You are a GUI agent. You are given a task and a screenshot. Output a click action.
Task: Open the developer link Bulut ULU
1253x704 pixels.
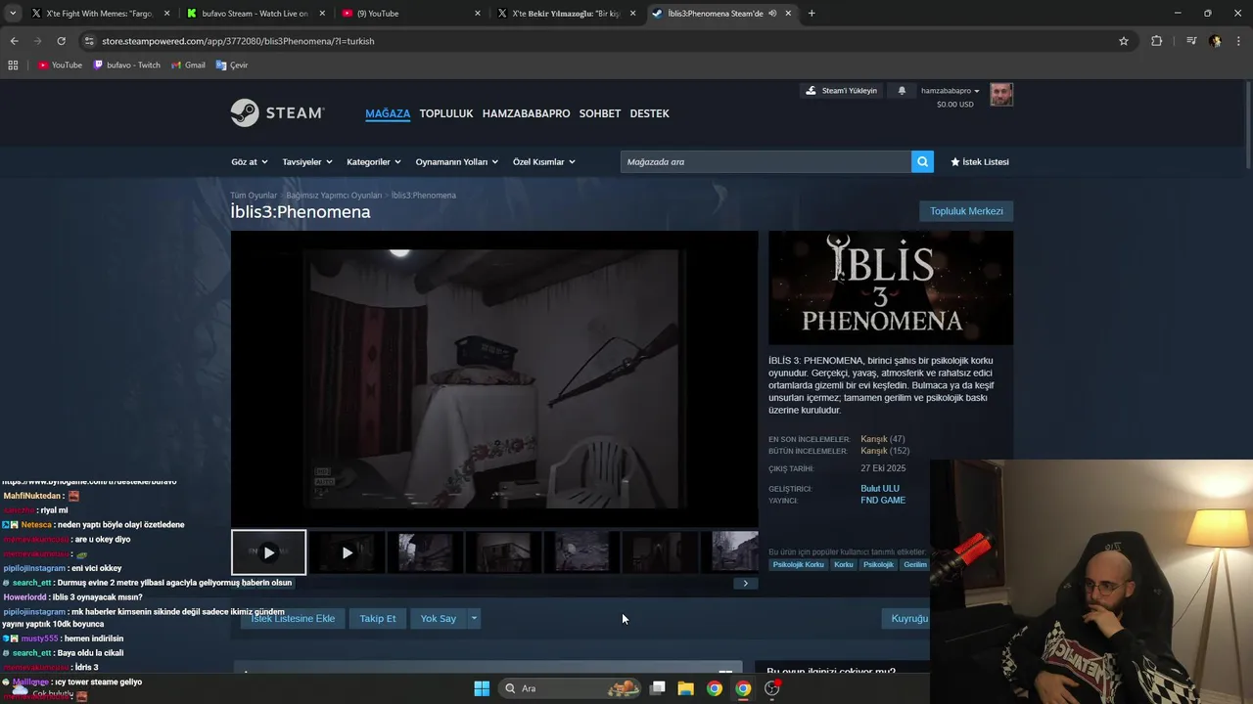tap(880, 489)
